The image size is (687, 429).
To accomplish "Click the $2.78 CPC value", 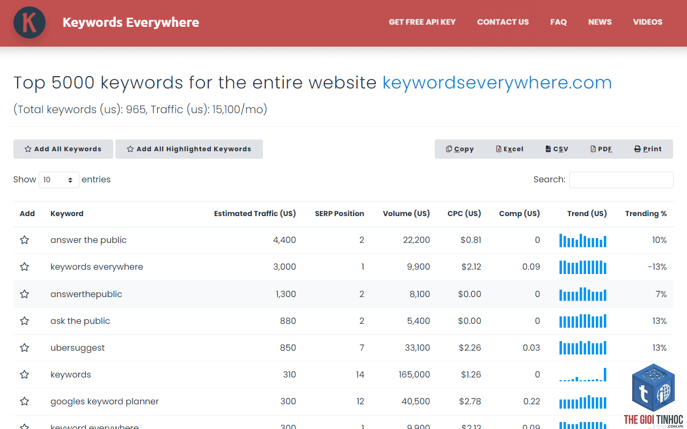I will [470, 401].
